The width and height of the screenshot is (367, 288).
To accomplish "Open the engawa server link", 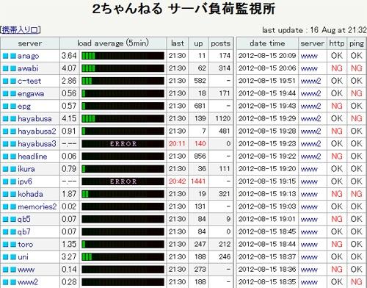I will [x=31, y=94].
